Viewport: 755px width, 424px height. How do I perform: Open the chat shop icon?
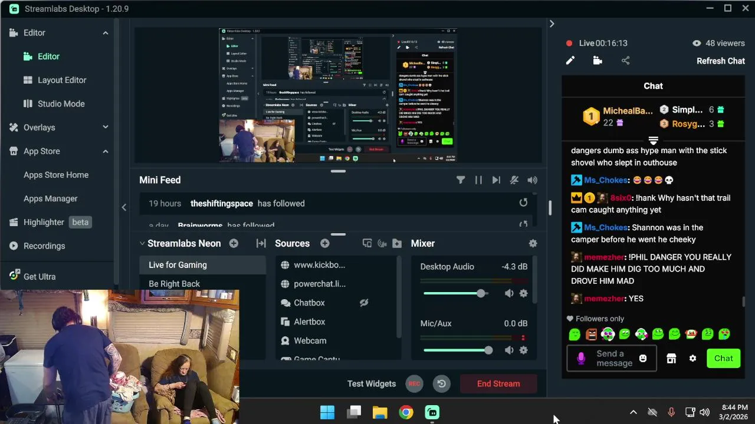pyautogui.click(x=671, y=359)
